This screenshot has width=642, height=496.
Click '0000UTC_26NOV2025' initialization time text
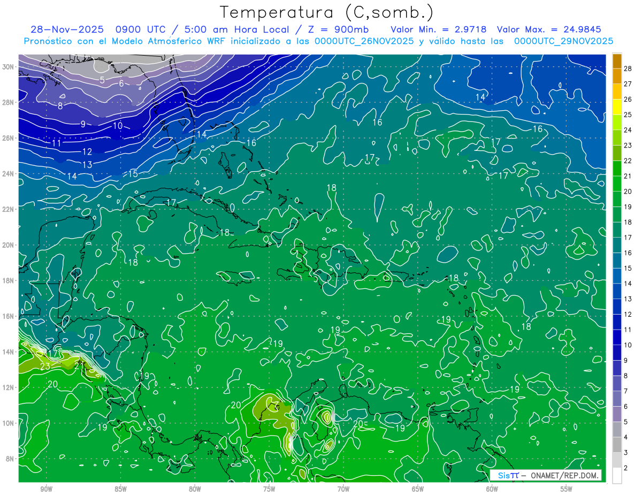pos(364,41)
